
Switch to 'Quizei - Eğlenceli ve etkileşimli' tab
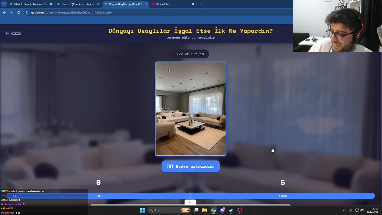pos(78,4)
